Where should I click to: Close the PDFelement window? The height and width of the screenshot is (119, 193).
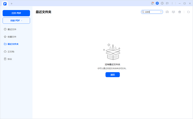pyautogui.click(x=190, y=4)
